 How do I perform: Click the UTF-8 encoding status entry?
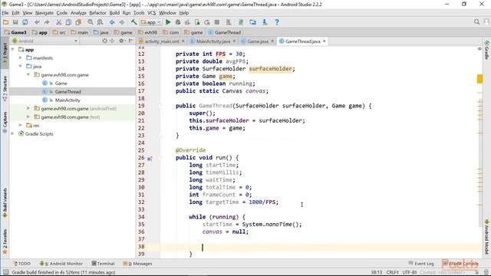(410, 272)
